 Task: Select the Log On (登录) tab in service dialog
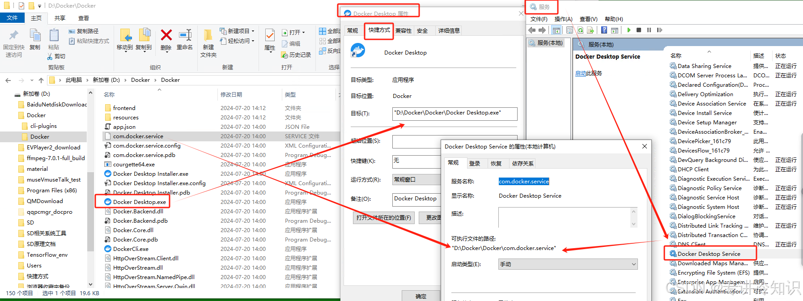pos(475,164)
